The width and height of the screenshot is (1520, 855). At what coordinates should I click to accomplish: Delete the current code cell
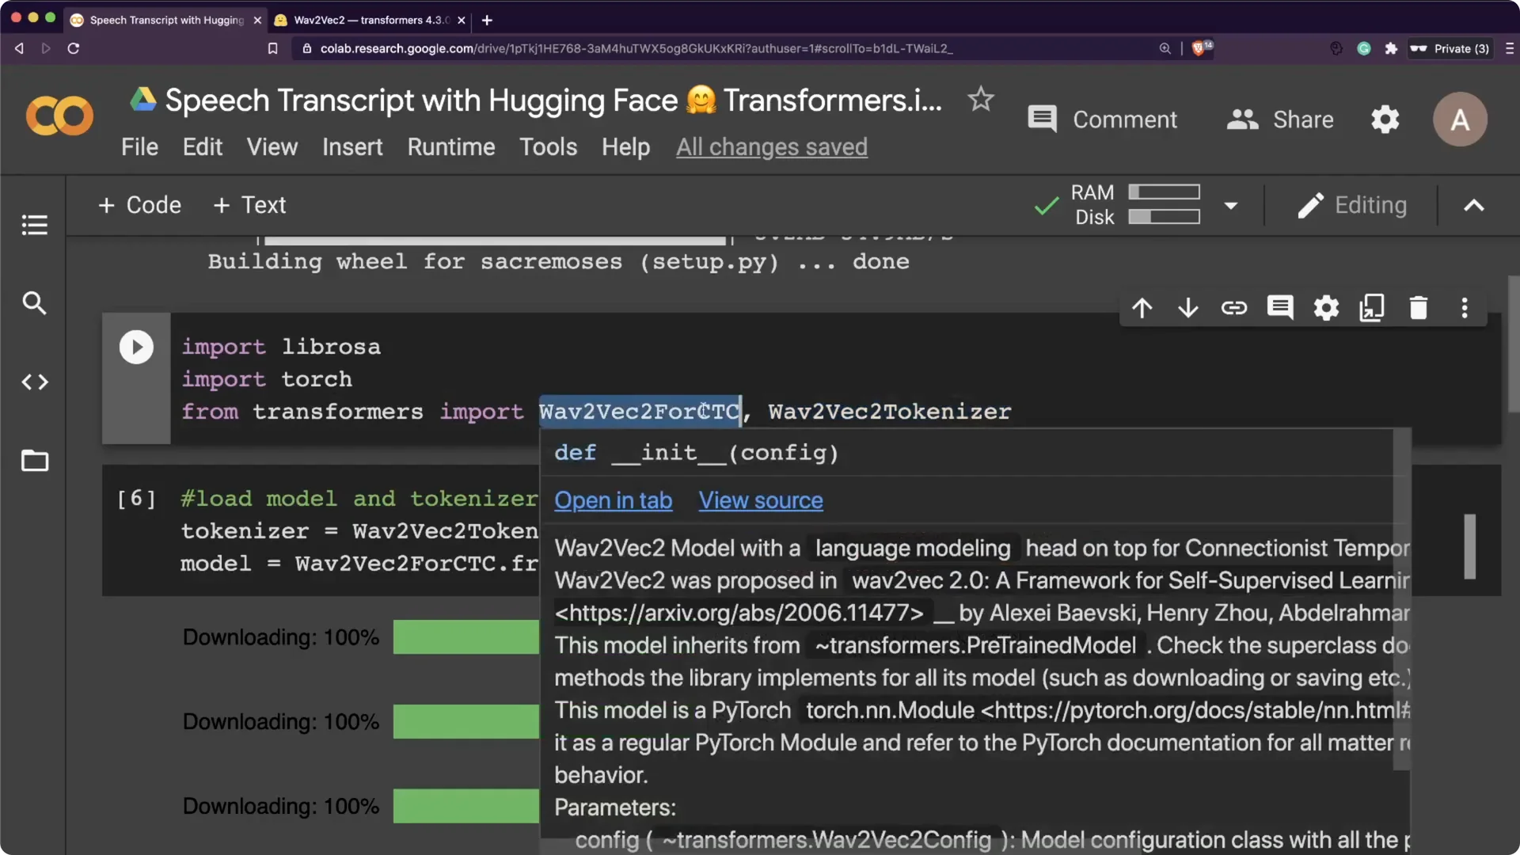click(x=1418, y=308)
